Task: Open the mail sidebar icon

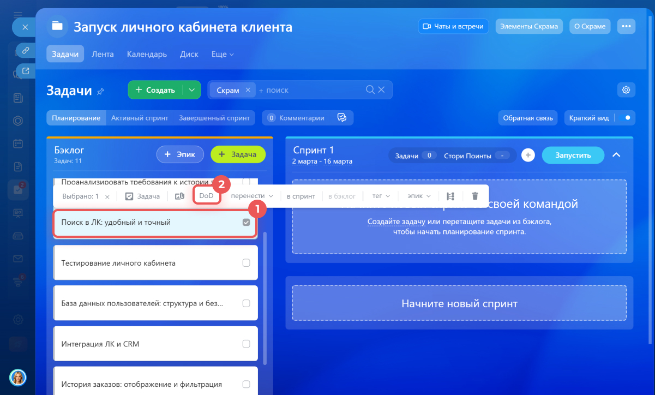Action: point(18,259)
